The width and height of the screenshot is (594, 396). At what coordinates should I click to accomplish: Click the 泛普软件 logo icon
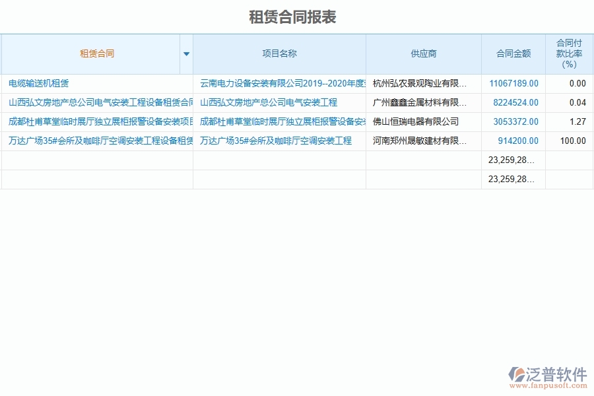[515, 376]
